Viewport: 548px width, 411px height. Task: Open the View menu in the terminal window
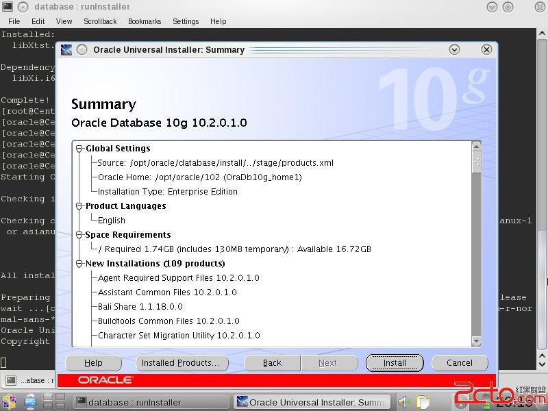point(64,21)
